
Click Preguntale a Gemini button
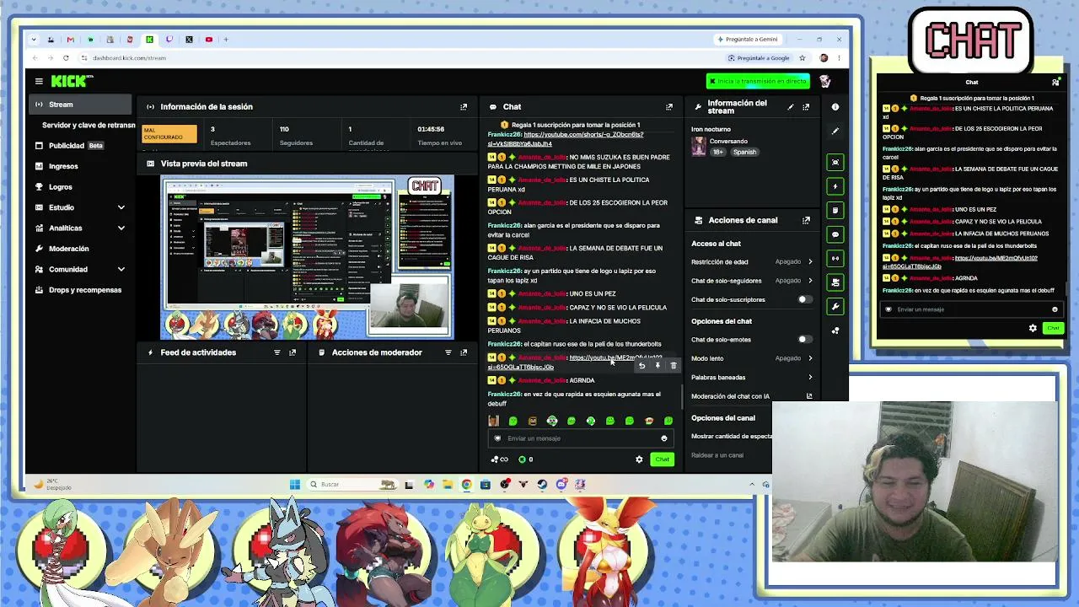747,39
